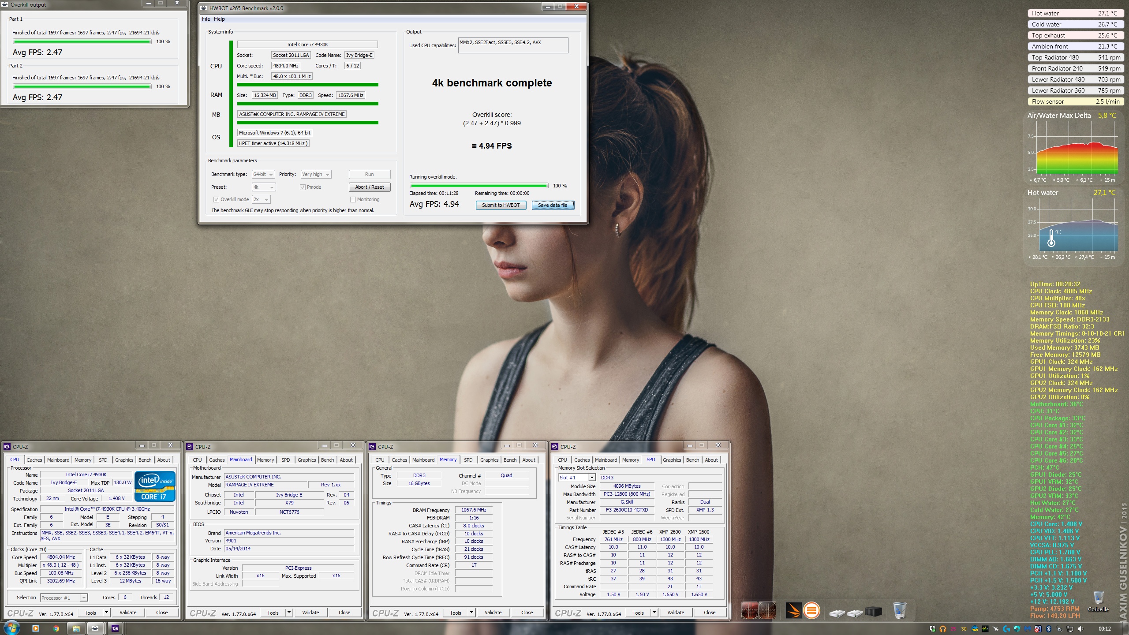Open the orange-striped black dock icon
Viewport: 1129px width, 635px height.
coord(793,611)
